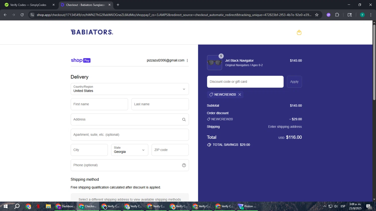The image size is (376, 211).
Task: Bookmark this page with the star icon
Action: (317, 15)
